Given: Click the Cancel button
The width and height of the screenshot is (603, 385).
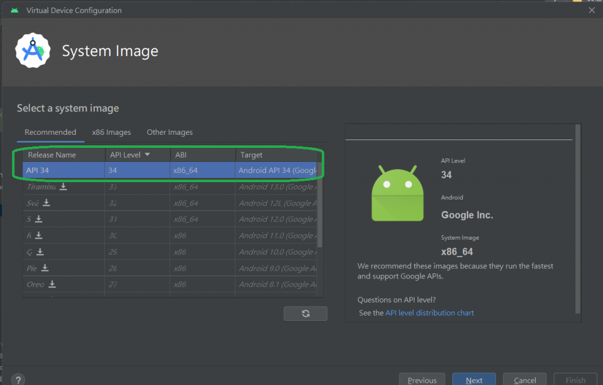Looking at the screenshot, I should pyautogui.click(x=525, y=380).
